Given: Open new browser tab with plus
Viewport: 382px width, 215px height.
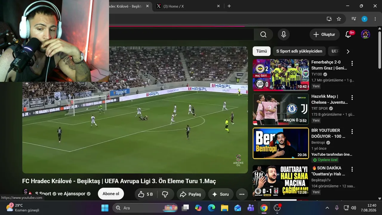Looking at the screenshot, I should pos(229,6).
